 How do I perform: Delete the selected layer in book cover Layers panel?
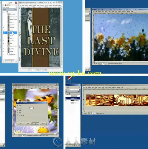pyautogui.click(x=16, y=62)
